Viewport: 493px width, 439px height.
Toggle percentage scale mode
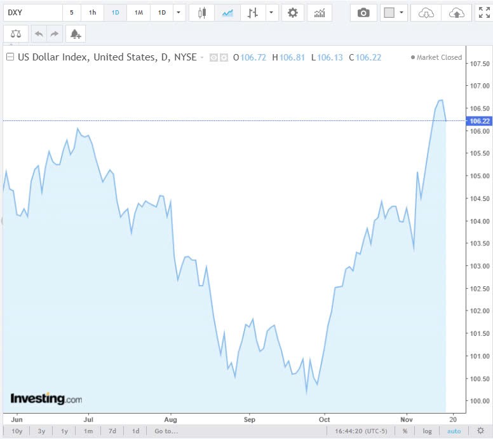tap(405, 431)
